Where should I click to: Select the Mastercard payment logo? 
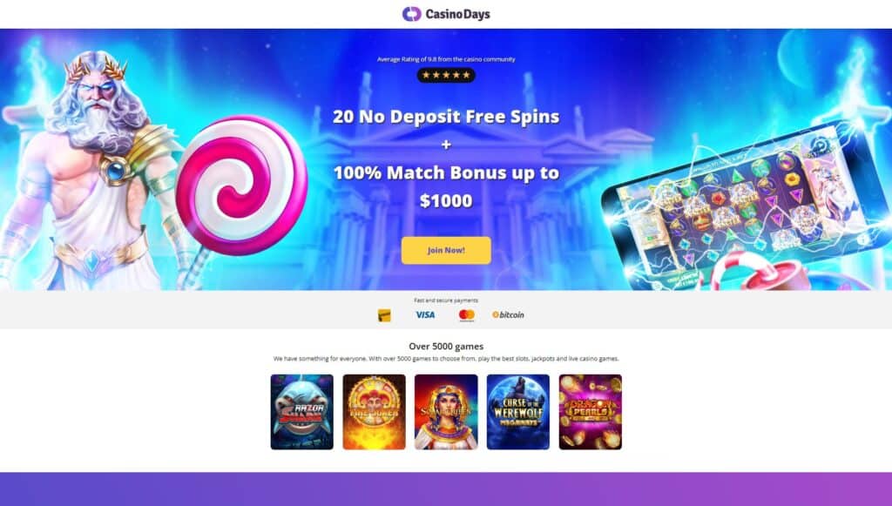point(467,315)
